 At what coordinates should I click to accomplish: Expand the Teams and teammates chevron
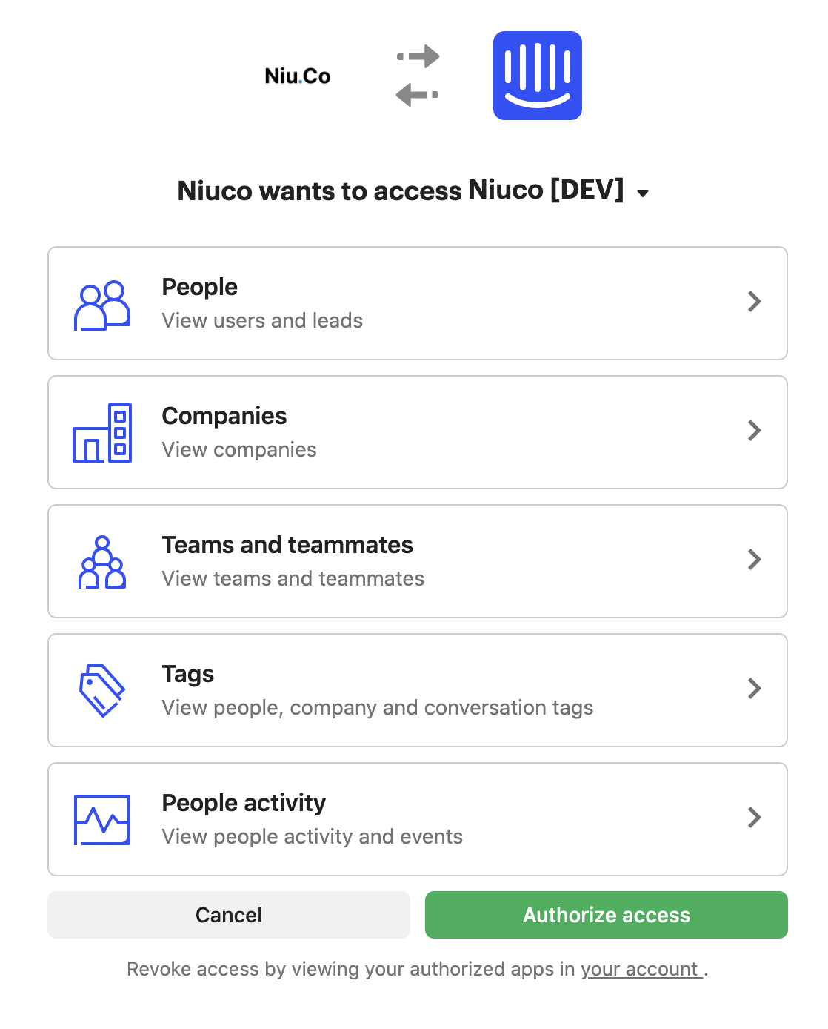(x=755, y=559)
